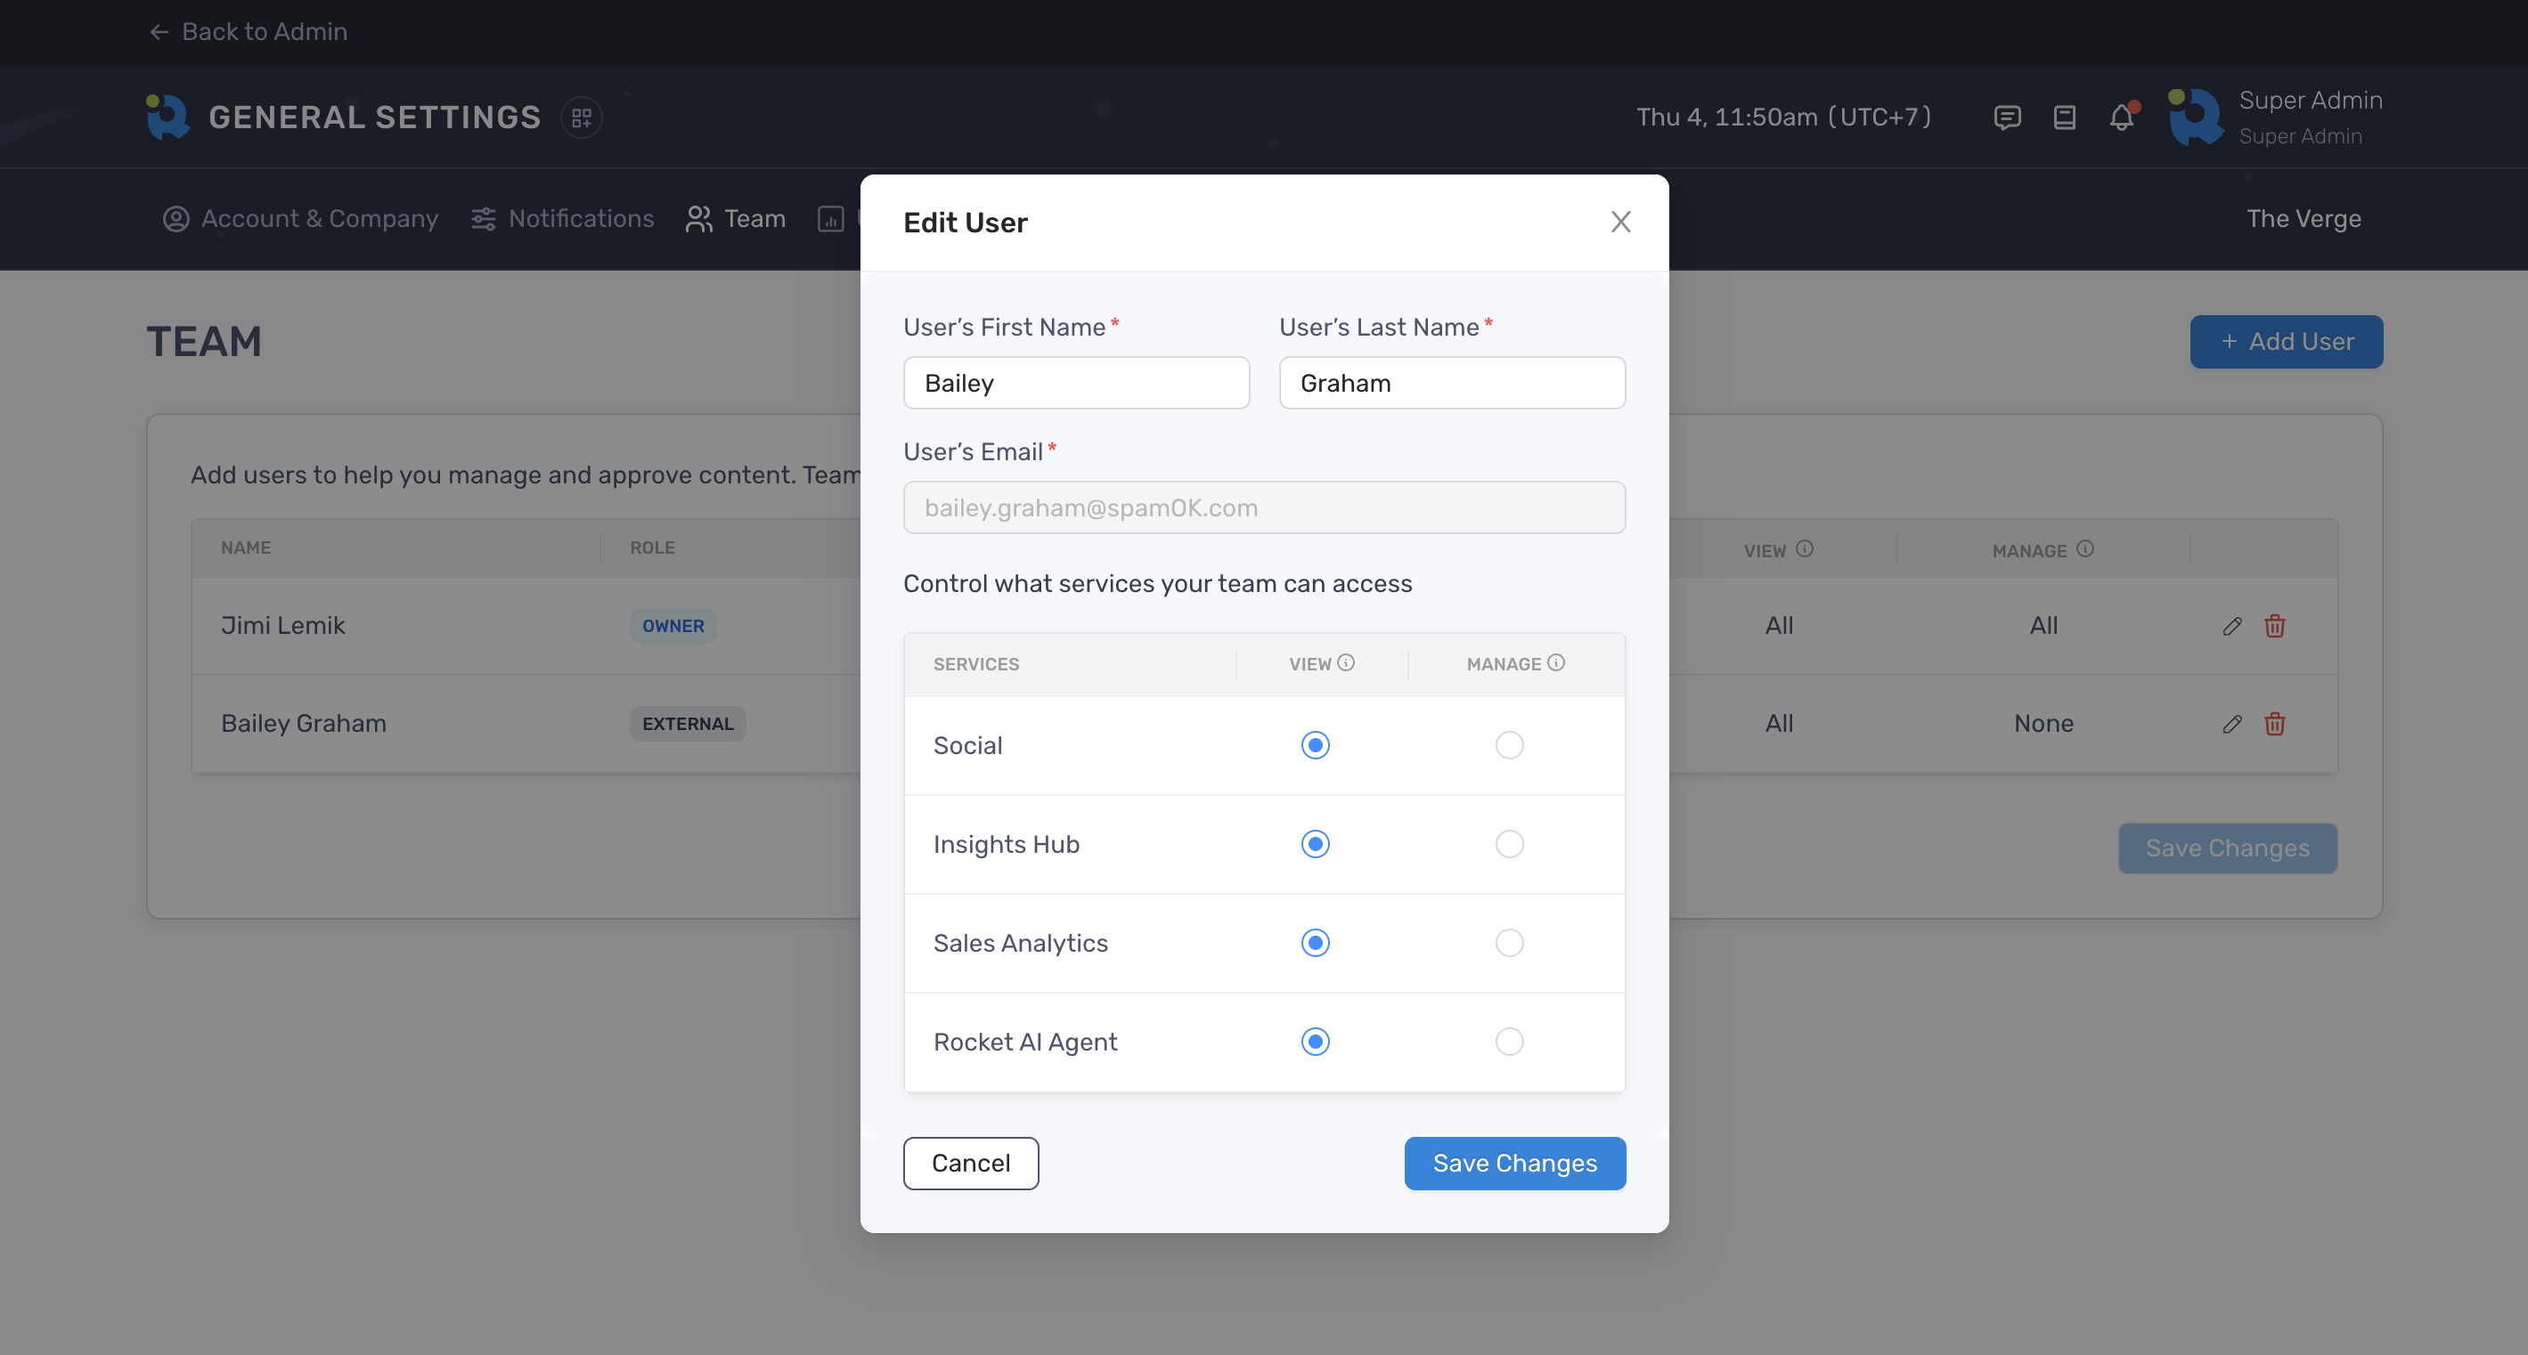
Task: Click Save Changes in the Edit User dialog
Action: [x=1514, y=1164]
